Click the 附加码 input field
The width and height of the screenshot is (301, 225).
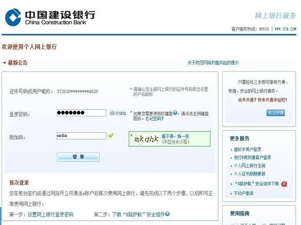(x=81, y=136)
